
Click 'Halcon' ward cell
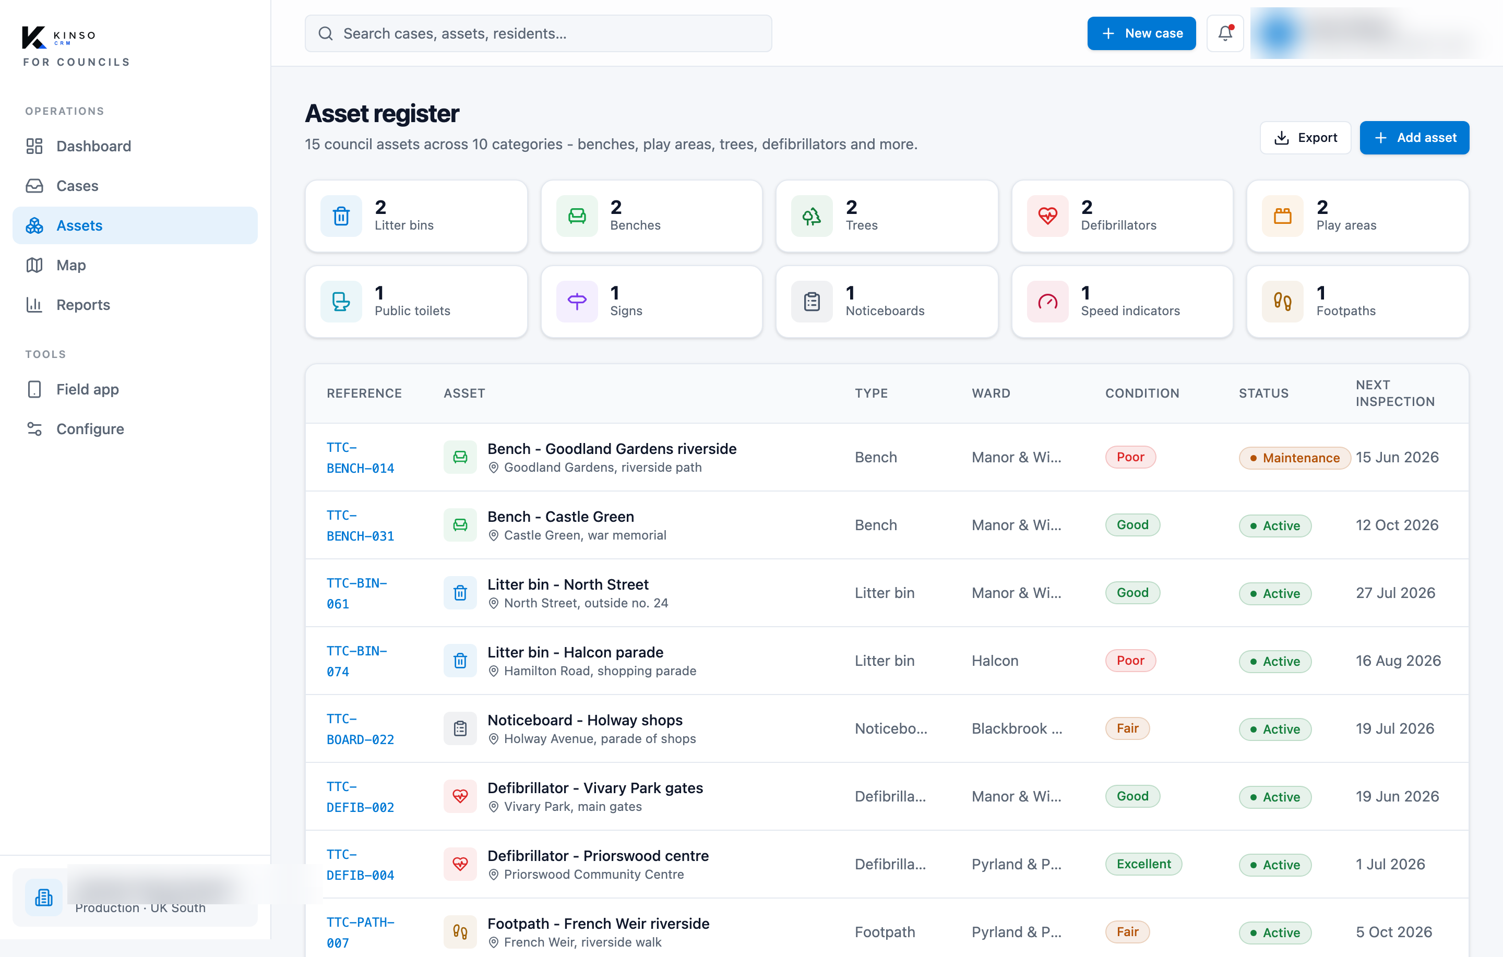coord(995,661)
